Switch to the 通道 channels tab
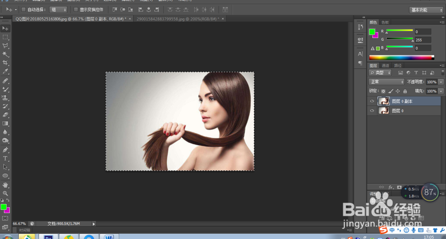 385,66
